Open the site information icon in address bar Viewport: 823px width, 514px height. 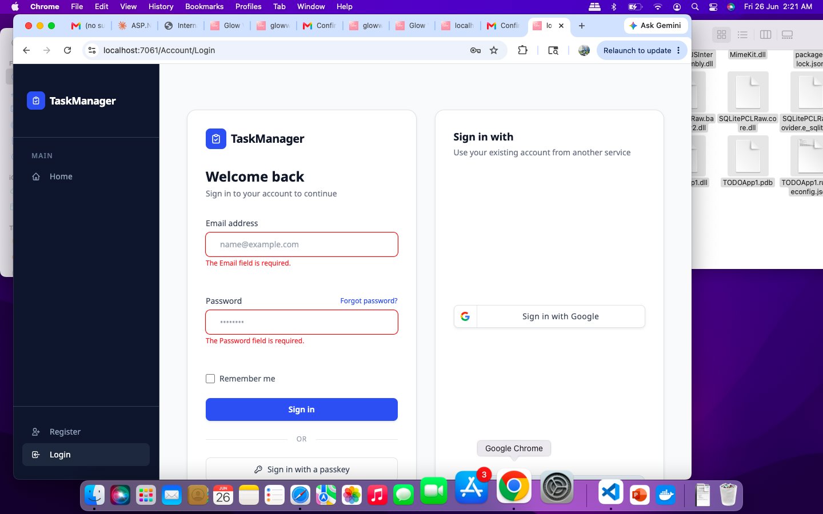click(92, 50)
